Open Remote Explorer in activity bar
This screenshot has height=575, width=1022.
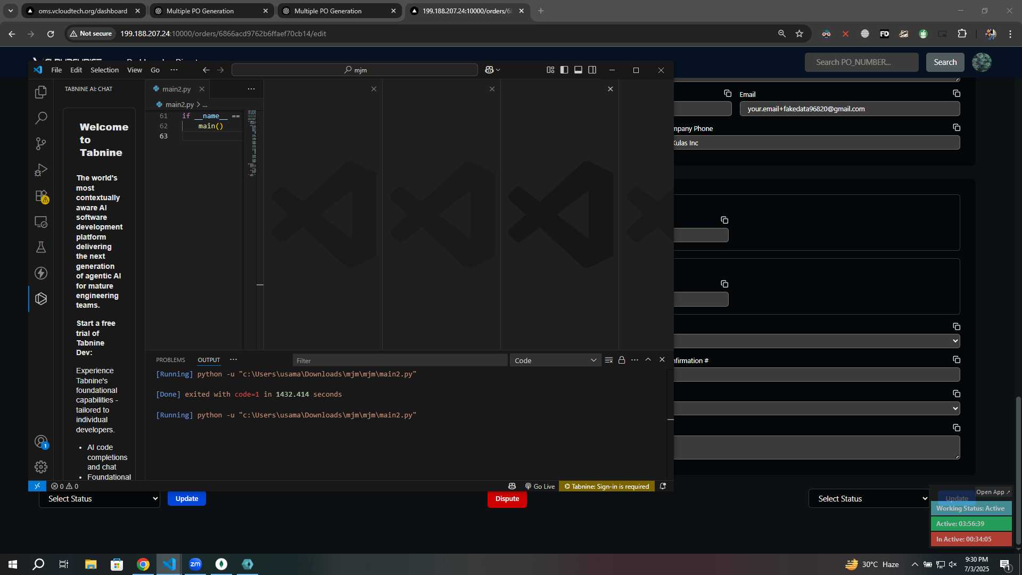(x=41, y=221)
